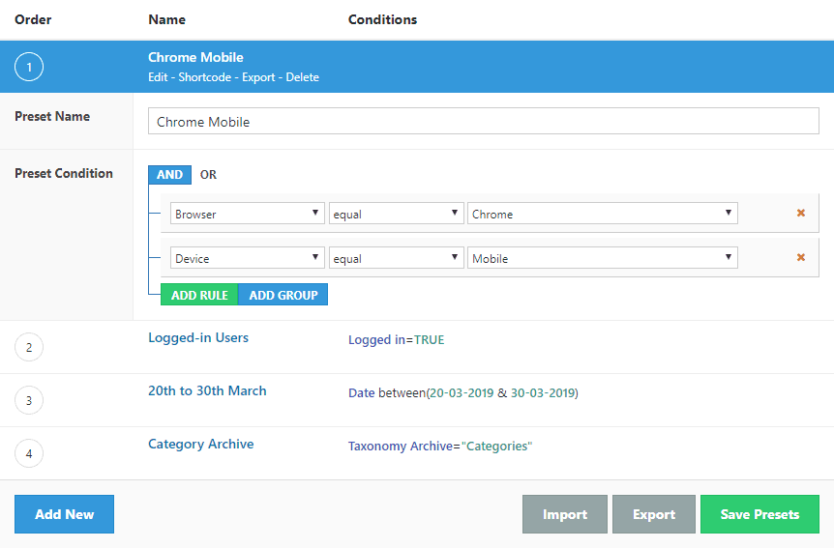Image resolution: width=834 pixels, height=548 pixels.
Task: Open the Category Archive preset
Action: click(x=200, y=445)
